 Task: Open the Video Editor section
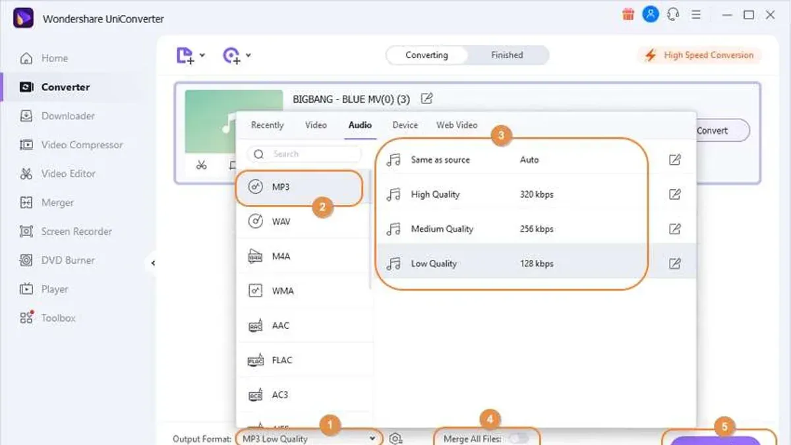click(58, 174)
